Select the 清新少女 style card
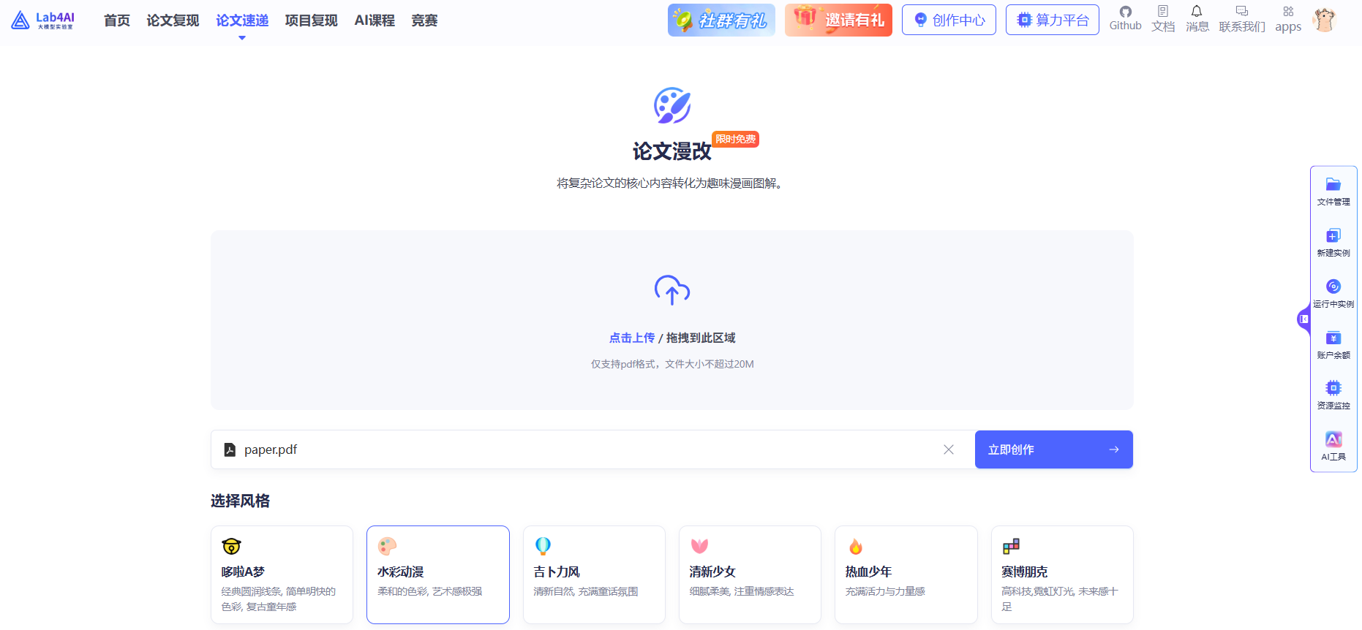Screen dimensions: 1362x630 (x=750, y=574)
